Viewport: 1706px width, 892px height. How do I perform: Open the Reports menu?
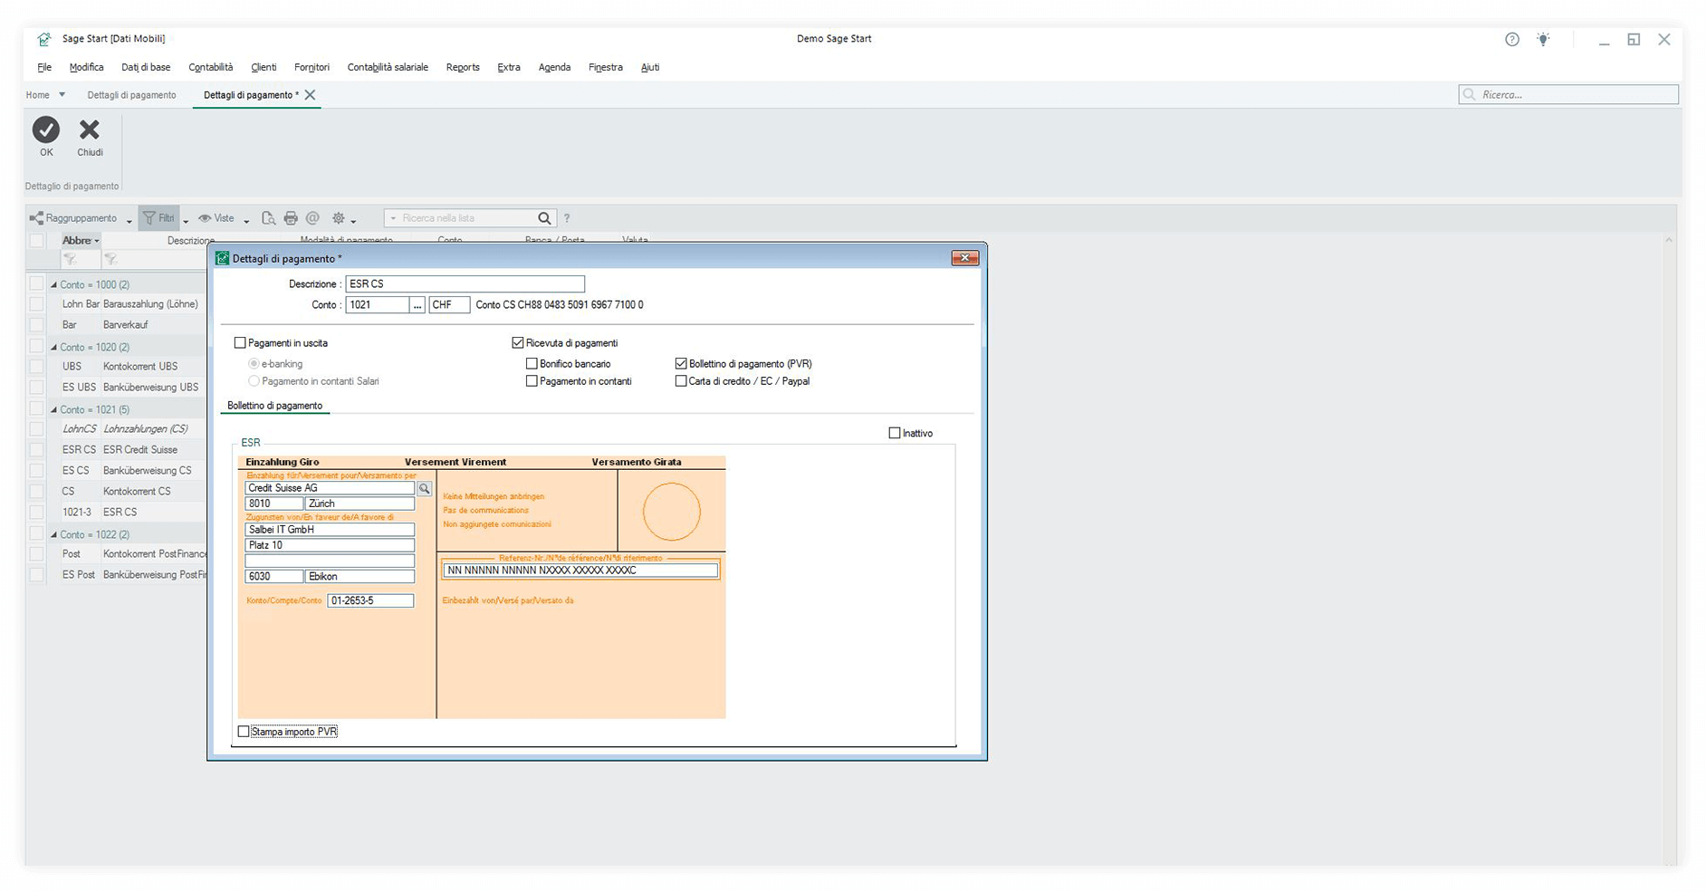[463, 67]
